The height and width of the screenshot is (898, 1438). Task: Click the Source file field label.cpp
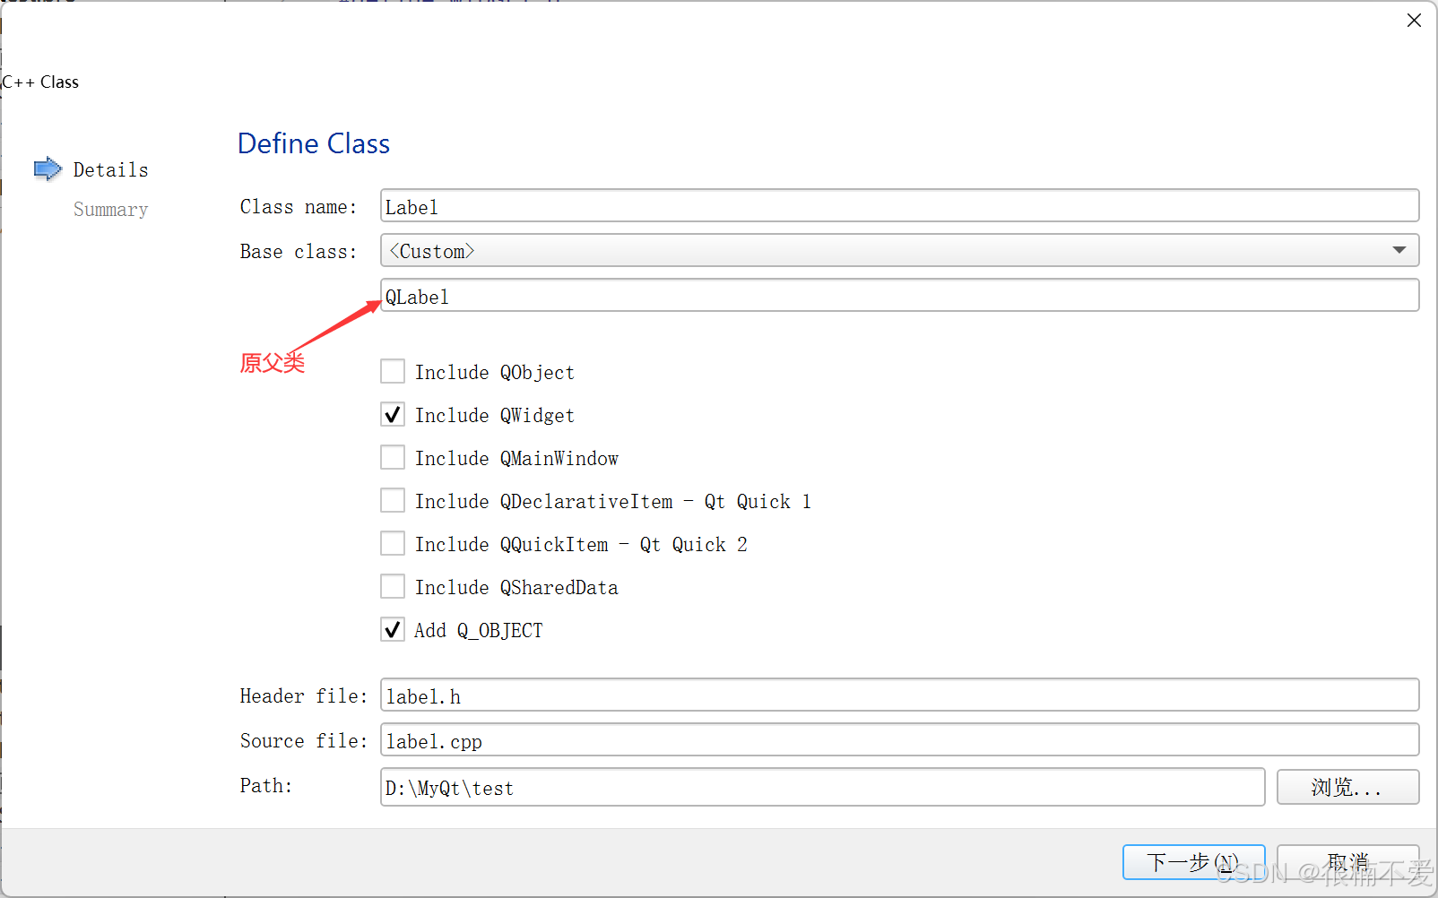pos(899,739)
